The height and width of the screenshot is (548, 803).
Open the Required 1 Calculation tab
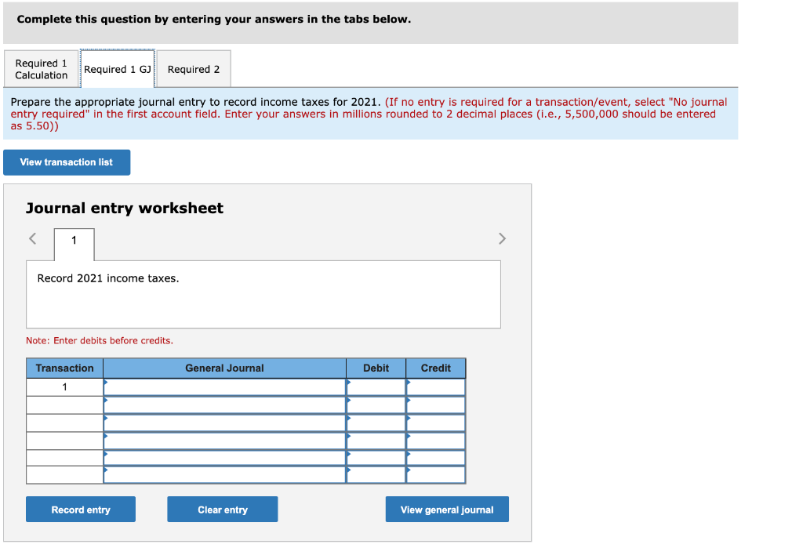[41, 69]
